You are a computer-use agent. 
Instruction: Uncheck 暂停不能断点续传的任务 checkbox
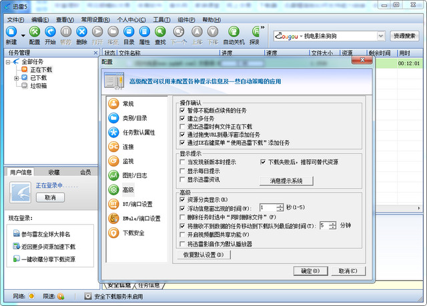[182, 111]
